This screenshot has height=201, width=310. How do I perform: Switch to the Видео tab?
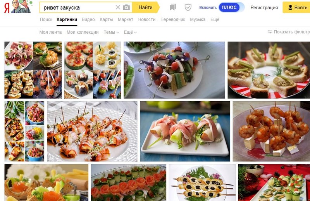[x=88, y=19]
